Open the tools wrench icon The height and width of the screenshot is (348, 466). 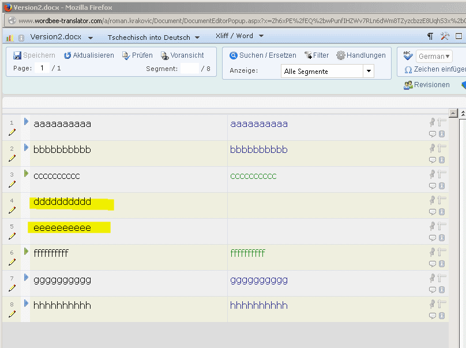point(445,36)
